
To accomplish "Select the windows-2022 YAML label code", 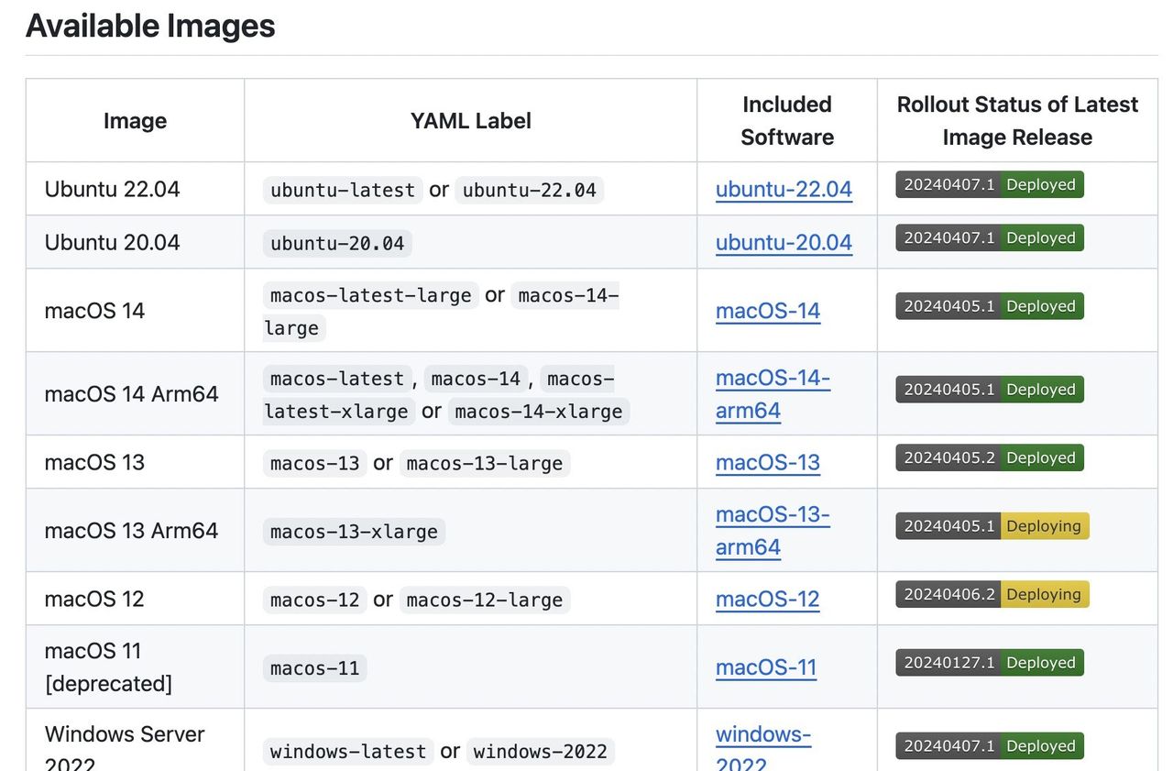I will click(x=541, y=752).
